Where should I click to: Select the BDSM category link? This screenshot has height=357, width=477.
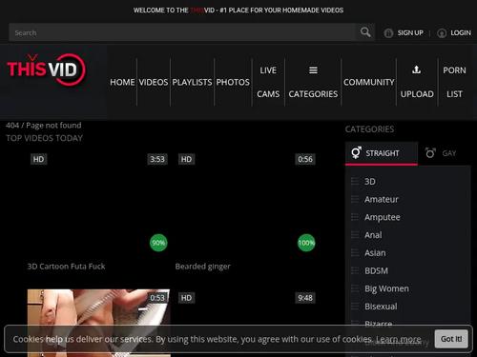point(376,270)
